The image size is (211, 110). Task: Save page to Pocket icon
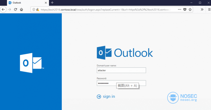coord(185,10)
